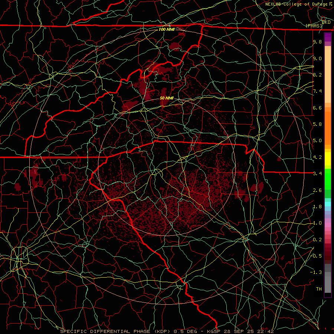Click the 3.4 value on the color scale

[317, 174]
